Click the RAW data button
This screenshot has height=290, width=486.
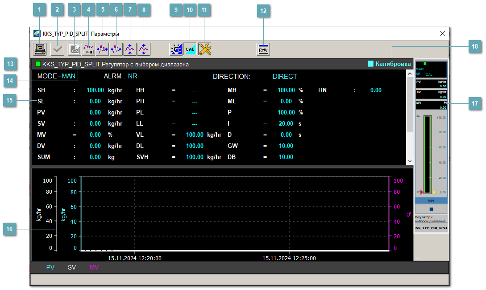(x=263, y=49)
